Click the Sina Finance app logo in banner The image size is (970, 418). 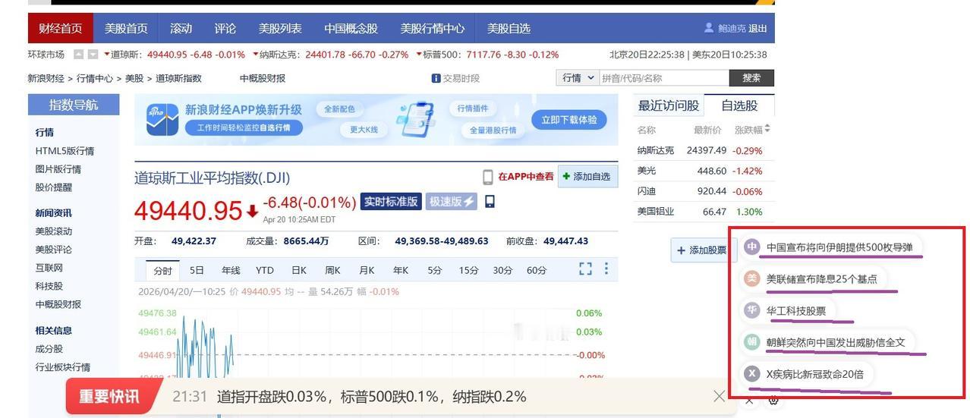point(162,120)
